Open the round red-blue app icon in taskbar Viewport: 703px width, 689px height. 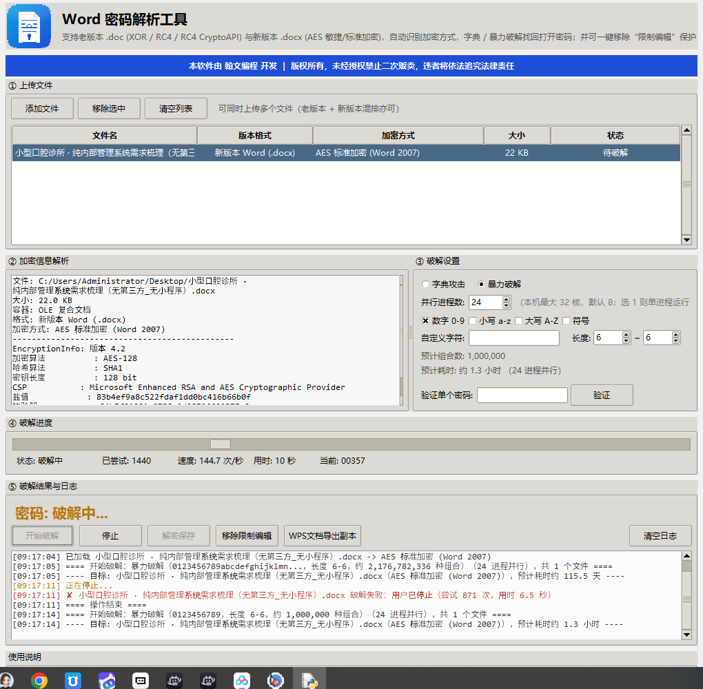pyautogui.click(x=275, y=681)
